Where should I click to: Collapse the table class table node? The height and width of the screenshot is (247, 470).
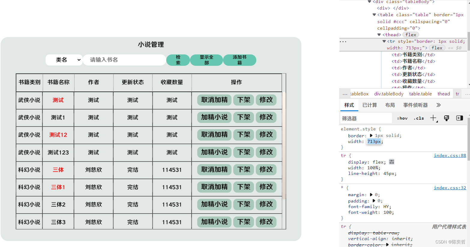[374, 15]
